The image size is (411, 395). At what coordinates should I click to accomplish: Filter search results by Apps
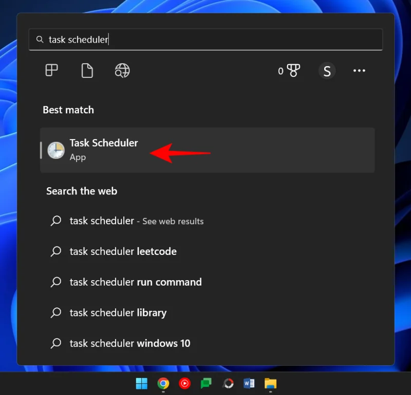click(51, 70)
